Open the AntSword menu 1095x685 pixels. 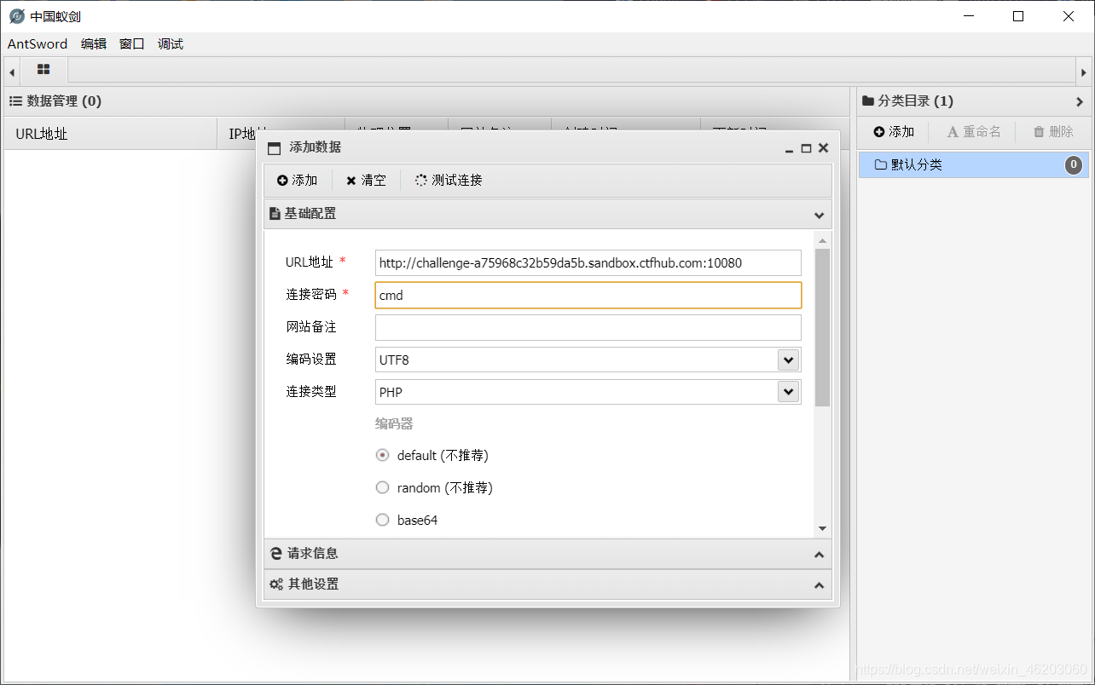point(38,44)
